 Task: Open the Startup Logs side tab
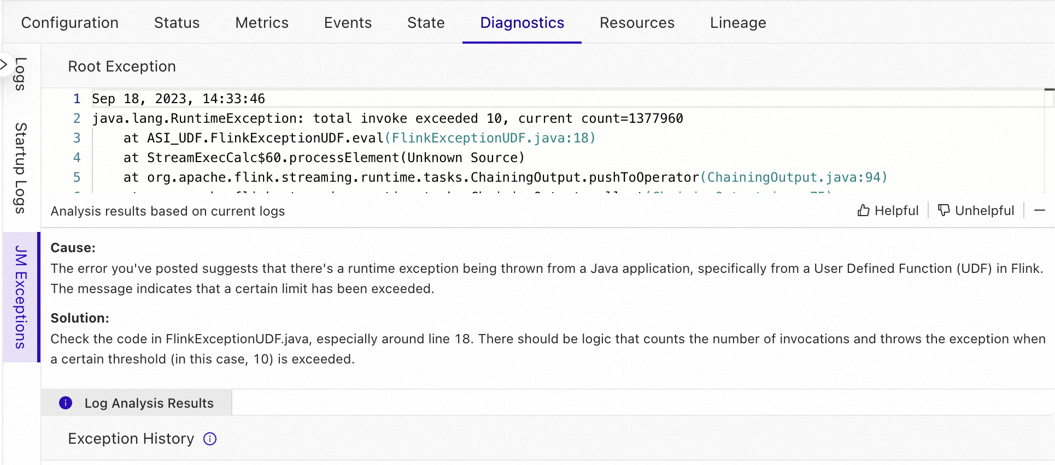[x=21, y=168]
